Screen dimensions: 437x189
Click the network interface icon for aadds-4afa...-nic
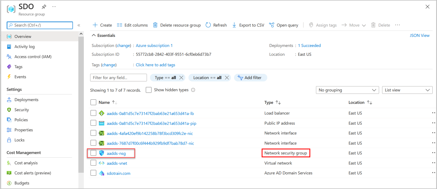(x=102, y=133)
